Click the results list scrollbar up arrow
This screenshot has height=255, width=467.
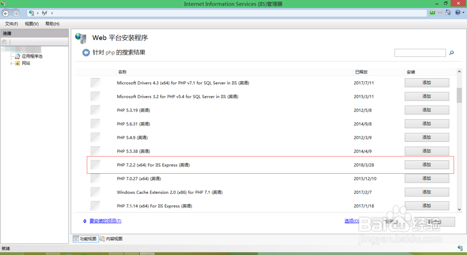(459, 71)
